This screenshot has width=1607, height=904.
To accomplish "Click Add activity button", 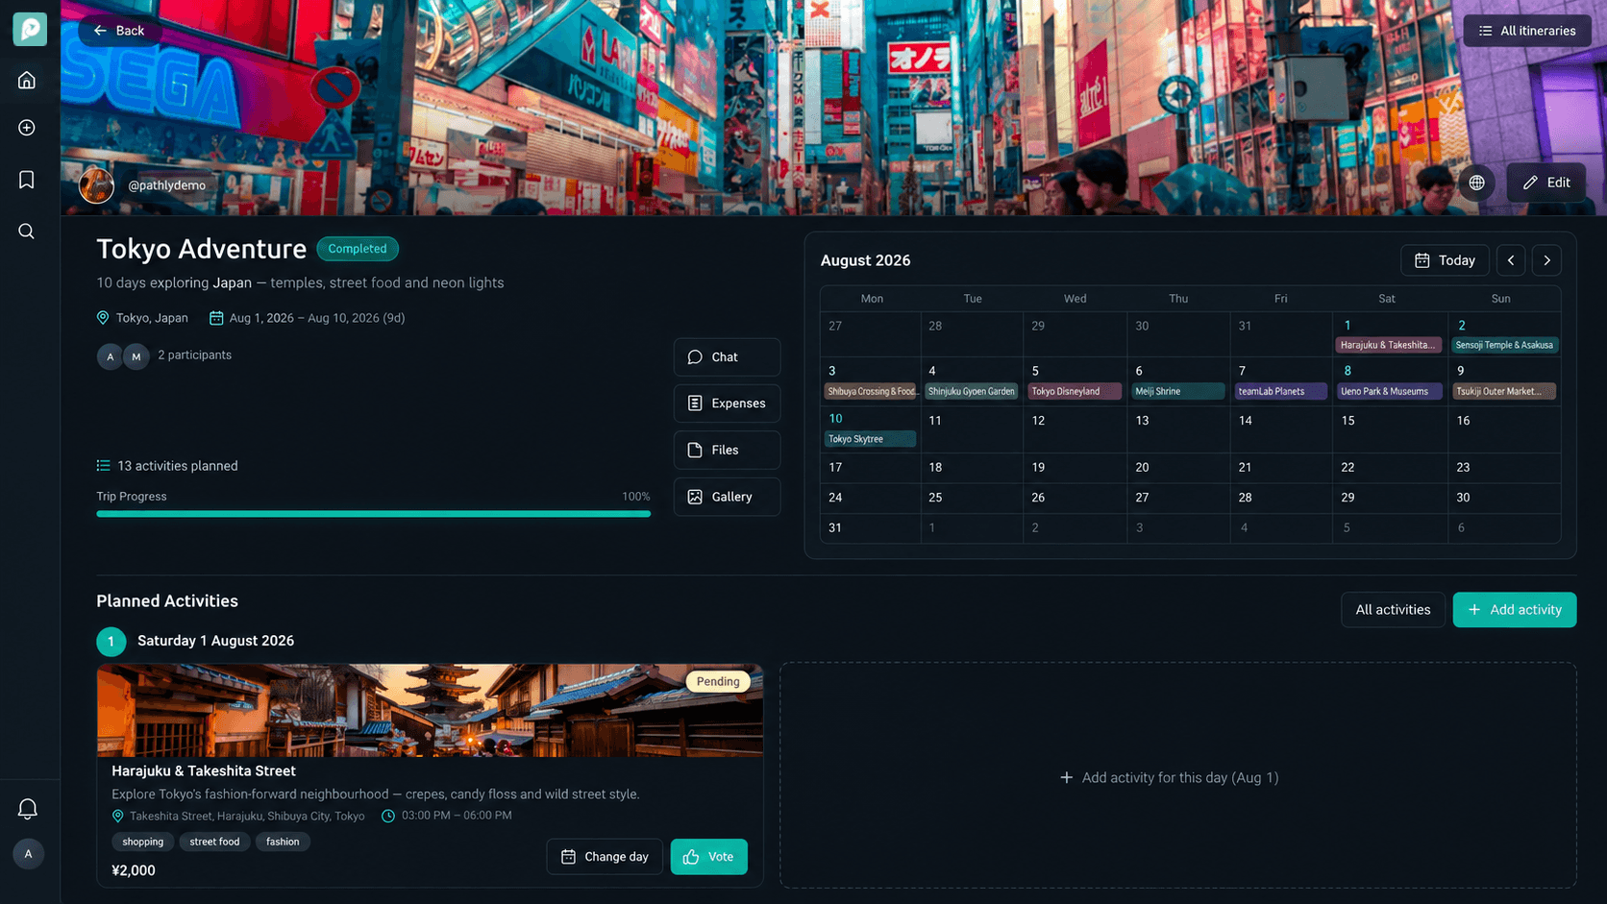I will [1515, 610].
